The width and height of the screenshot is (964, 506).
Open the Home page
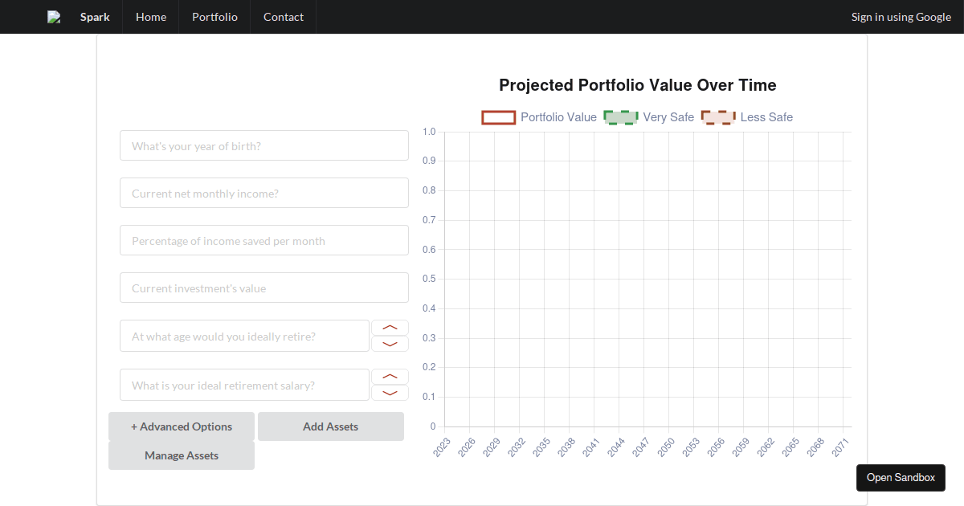(x=151, y=17)
